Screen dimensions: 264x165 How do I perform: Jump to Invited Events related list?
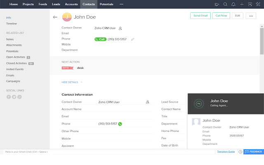[x=15, y=69]
